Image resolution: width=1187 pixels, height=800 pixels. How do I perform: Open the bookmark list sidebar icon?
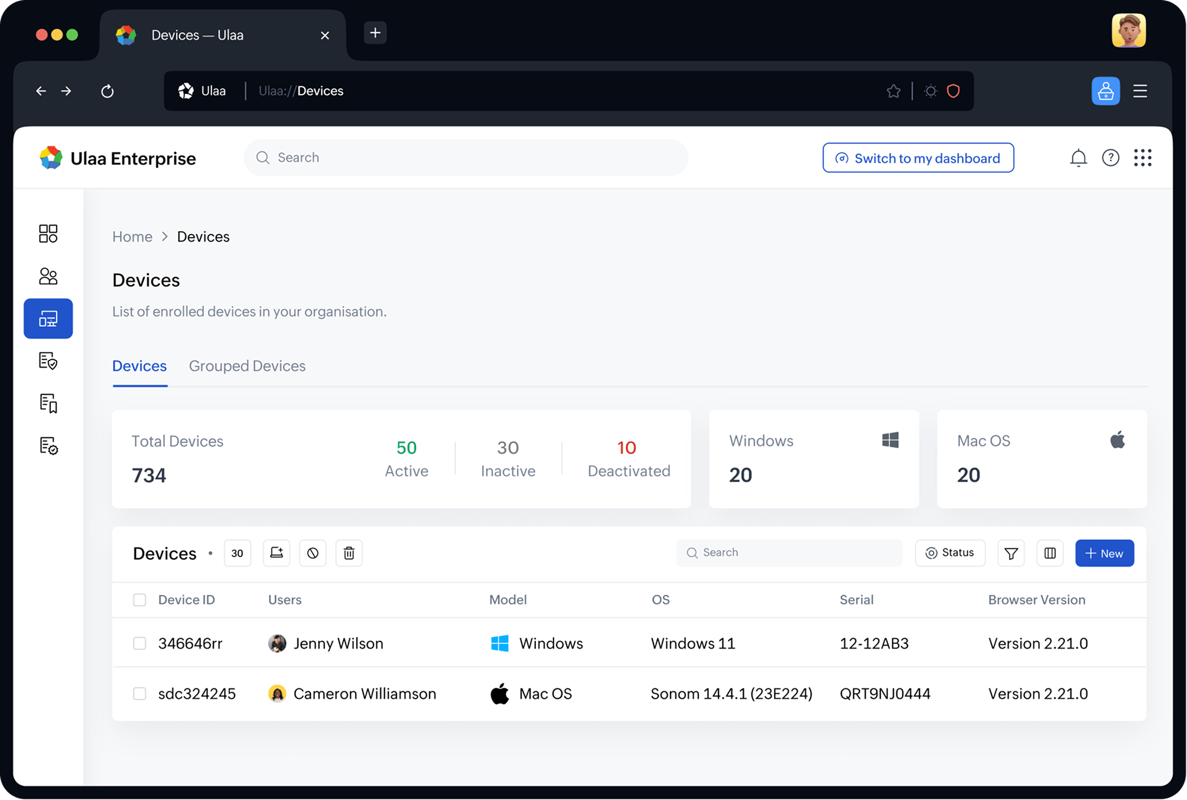coord(48,404)
